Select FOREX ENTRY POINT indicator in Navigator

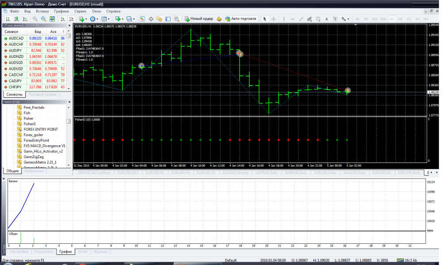pyautogui.click(x=41, y=129)
